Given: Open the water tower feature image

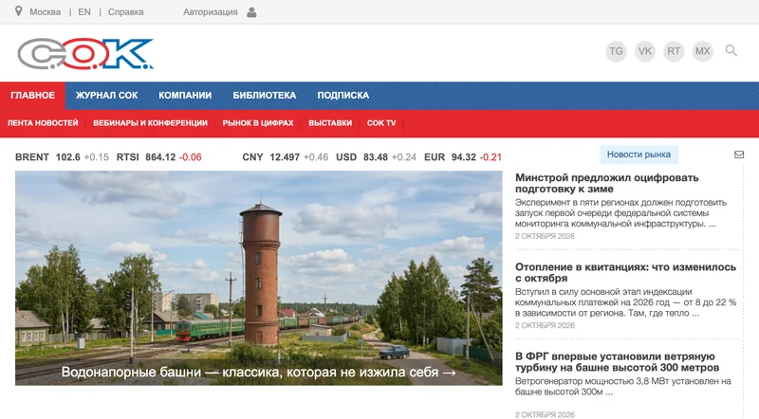Looking at the screenshot, I should (x=258, y=278).
